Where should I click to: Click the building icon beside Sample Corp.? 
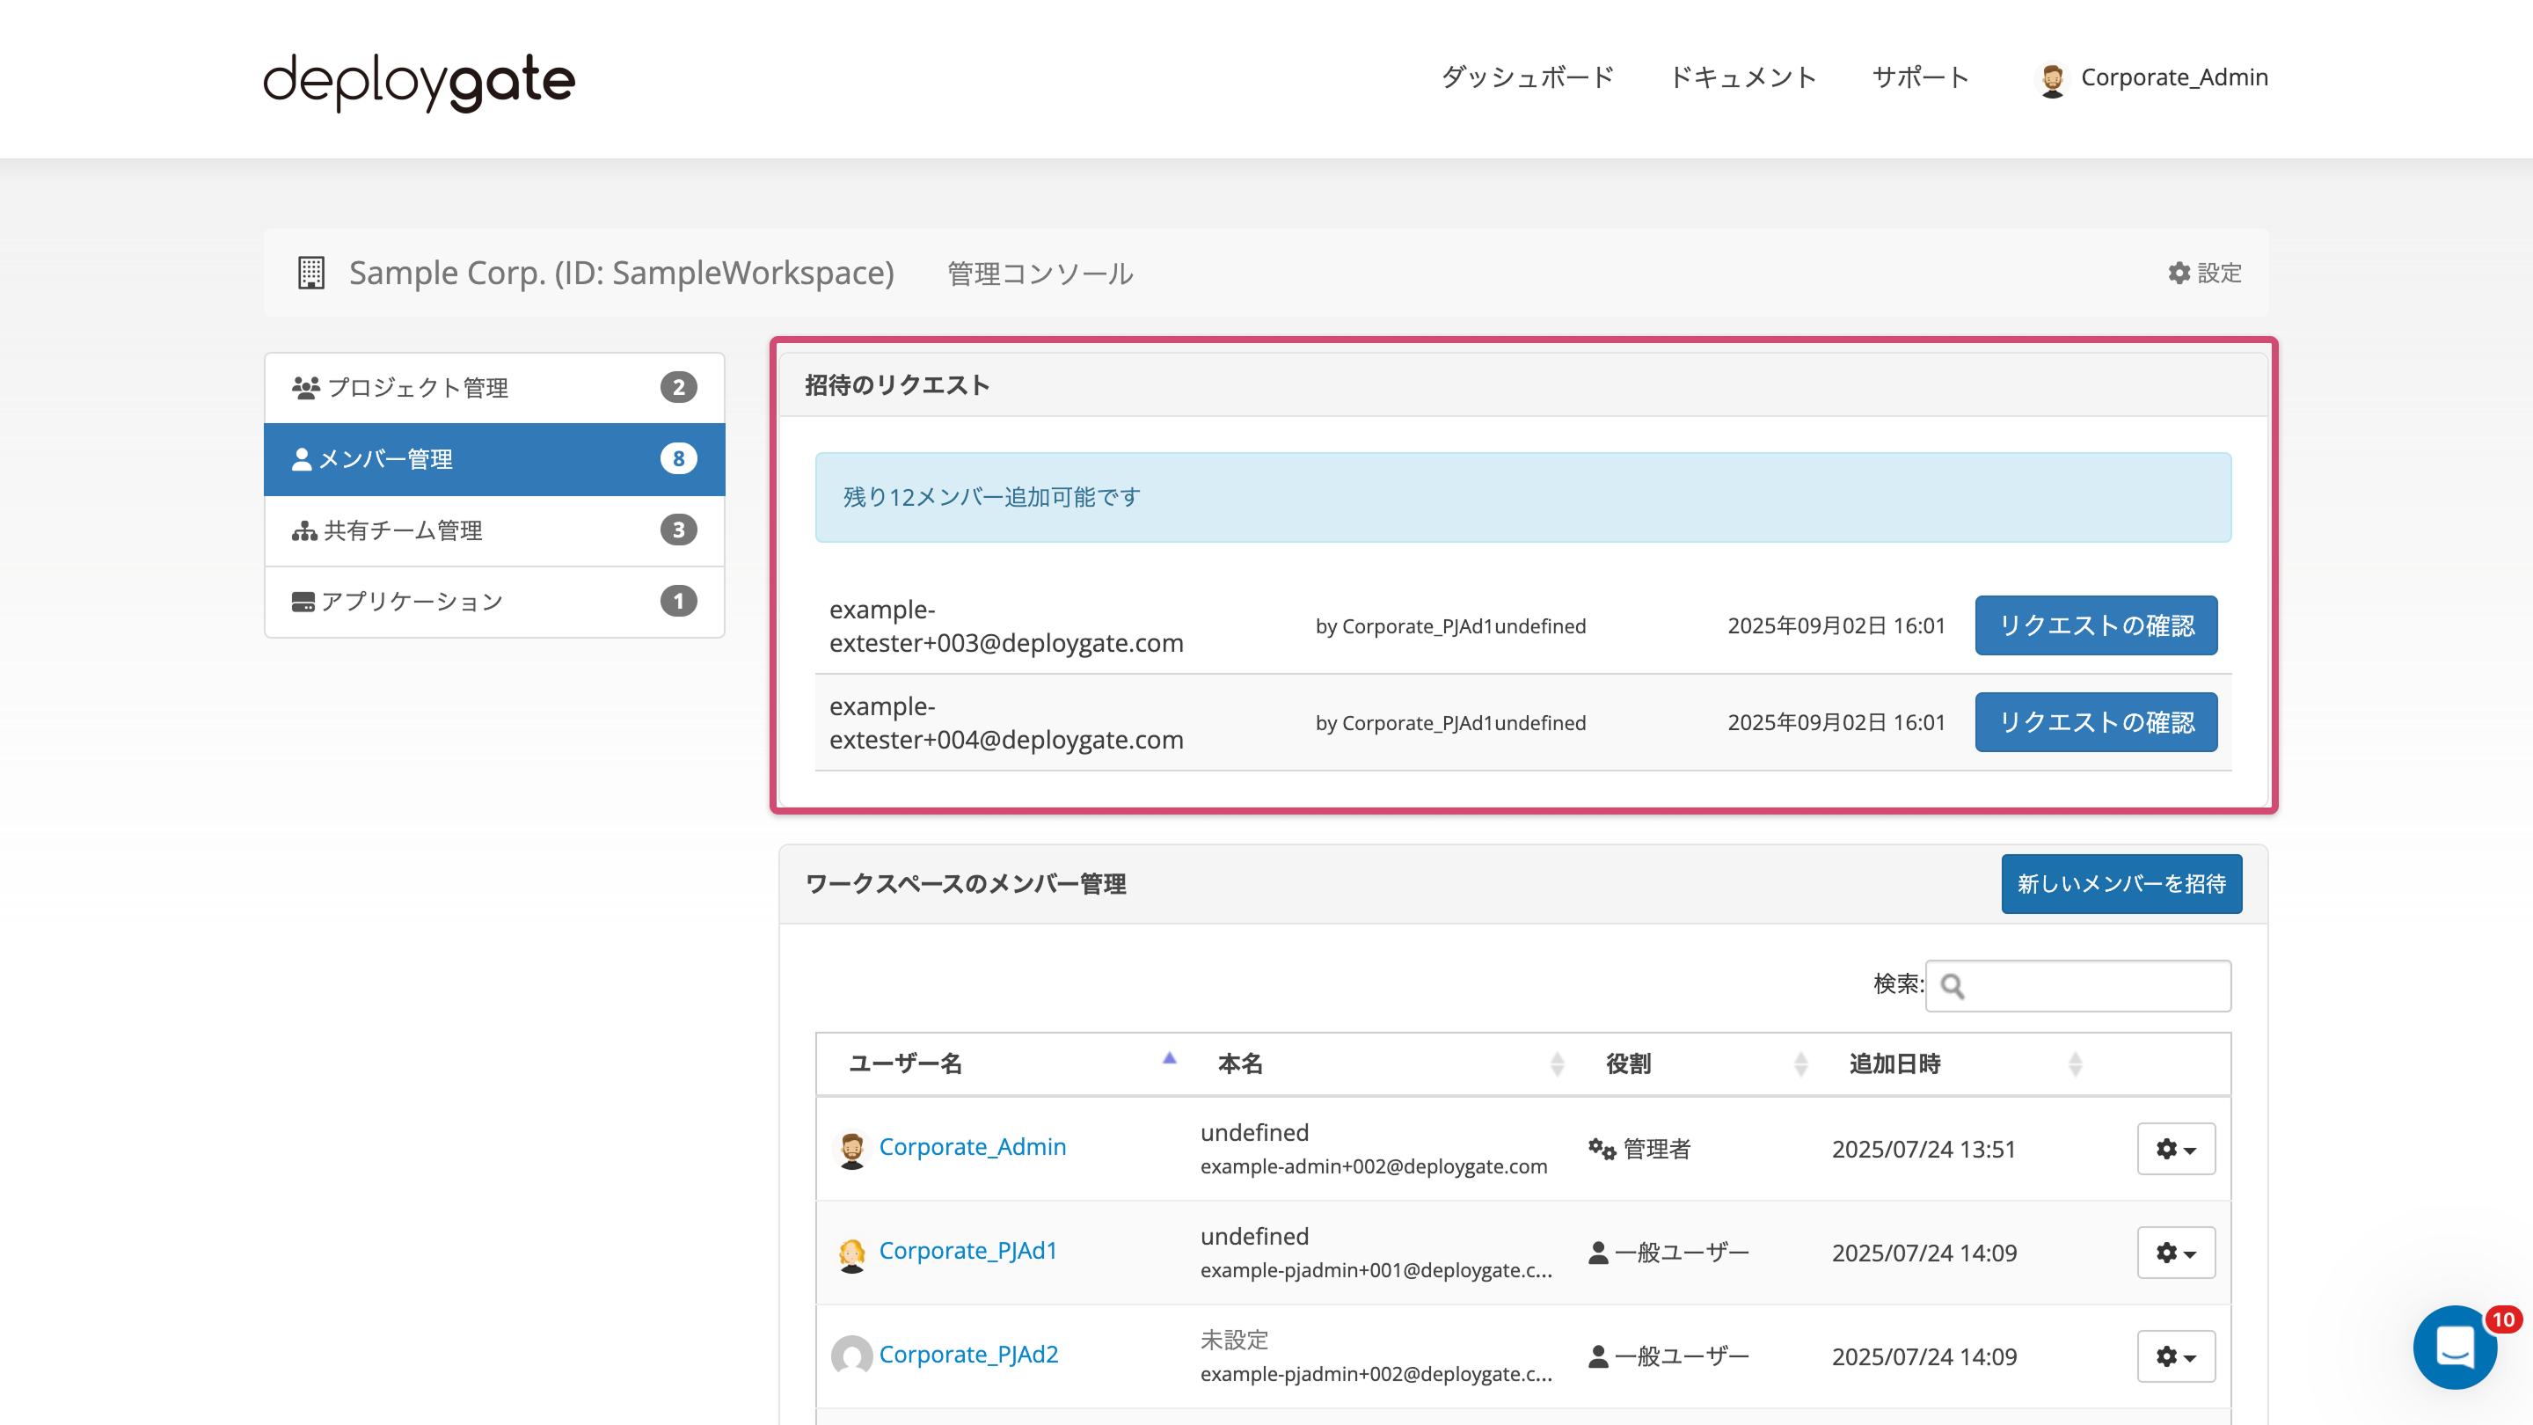click(x=310, y=273)
